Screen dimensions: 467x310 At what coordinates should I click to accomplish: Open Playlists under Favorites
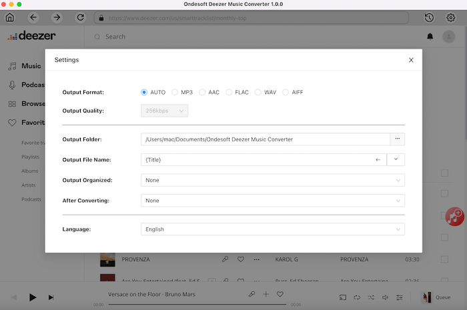click(30, 157)
